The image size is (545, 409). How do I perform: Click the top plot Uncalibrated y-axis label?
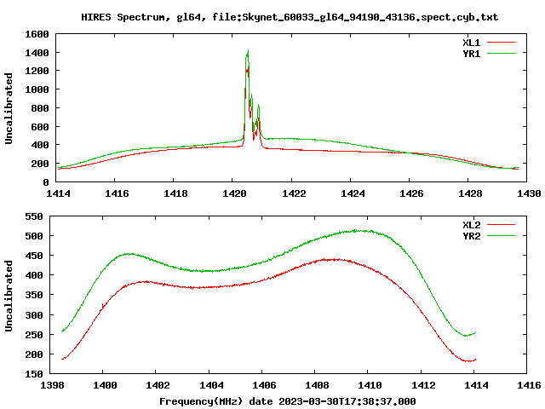(x=9, y=108)
